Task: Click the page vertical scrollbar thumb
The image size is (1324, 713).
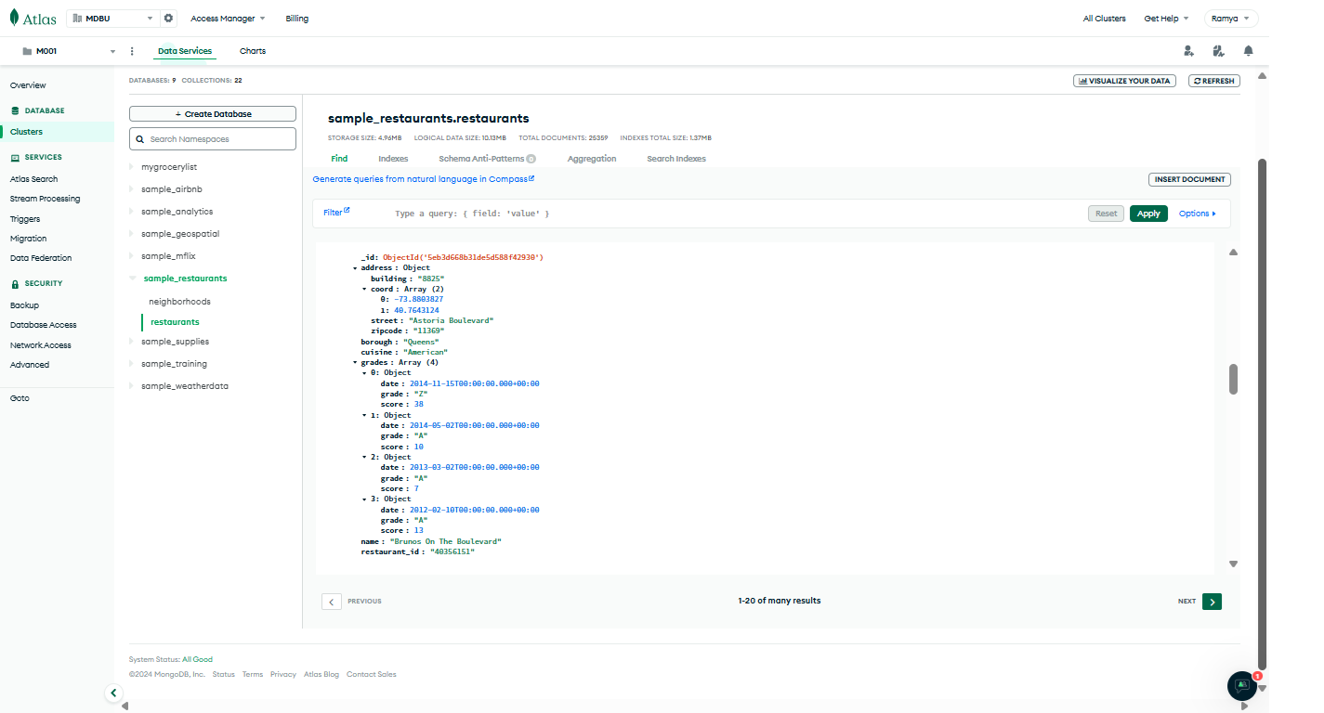Action: pyautogui.click(x=1262, y=413)
